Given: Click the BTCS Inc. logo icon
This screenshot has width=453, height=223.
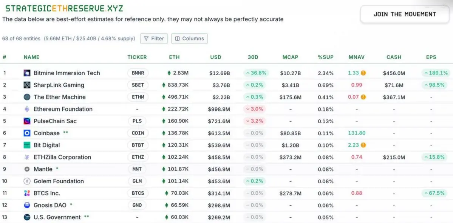Looking at the screenshot, I should point(27,193).
